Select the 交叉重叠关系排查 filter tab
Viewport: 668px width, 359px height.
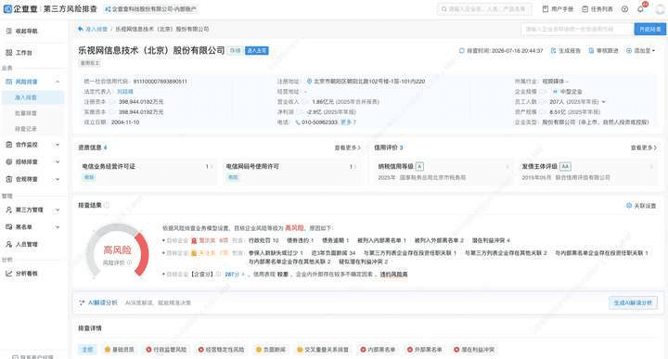tap(323, 350)
